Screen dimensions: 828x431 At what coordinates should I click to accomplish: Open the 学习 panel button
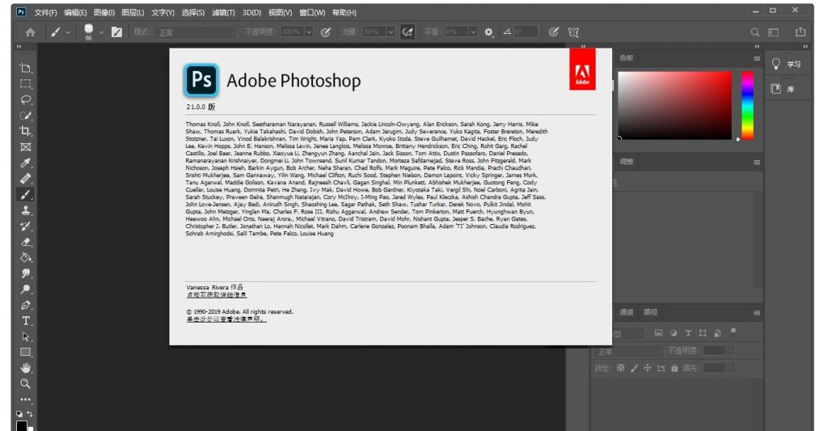[x=786, y=65]
